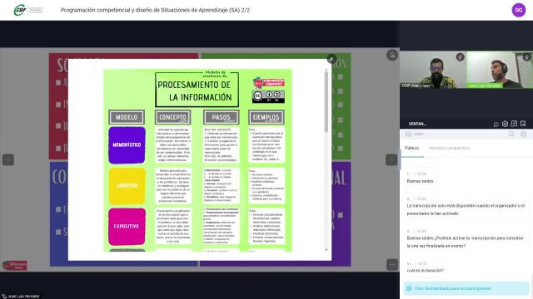Click the EJEMPLOS column header

click(x=266, y=117)
